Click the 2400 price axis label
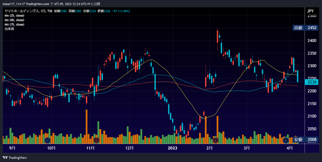Image resolution: width=322 pixels, height=162 pixels. tap(312, 40)
